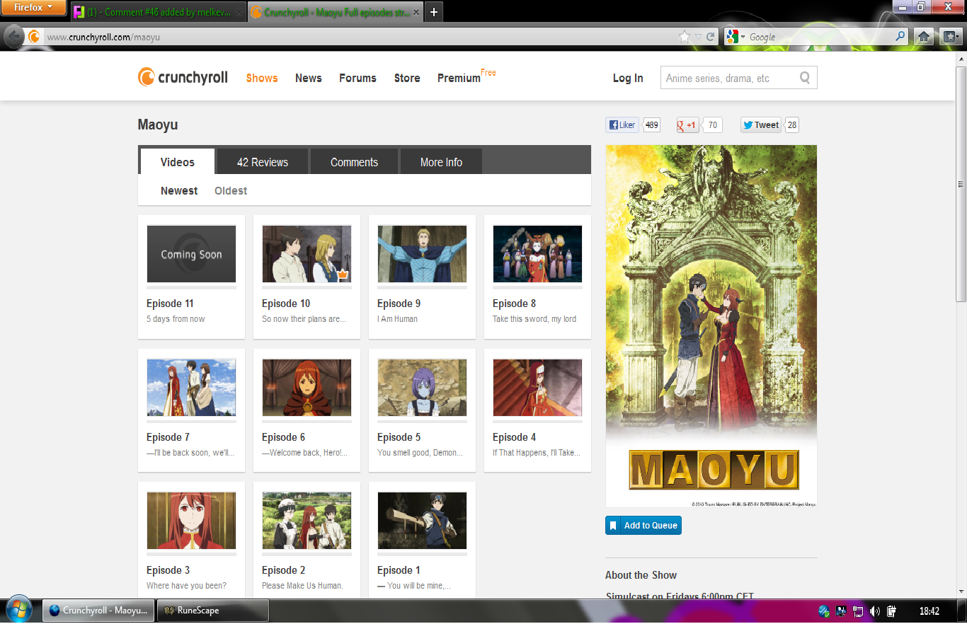Viewport: 967px width, 624px height.
Task: Open the Firefox menu dropdown
Action: (33, 8)
